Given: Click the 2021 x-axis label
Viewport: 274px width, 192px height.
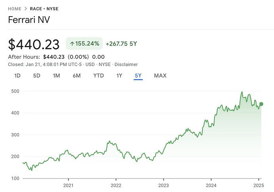Looking at the screenshot, I should 68,185.
